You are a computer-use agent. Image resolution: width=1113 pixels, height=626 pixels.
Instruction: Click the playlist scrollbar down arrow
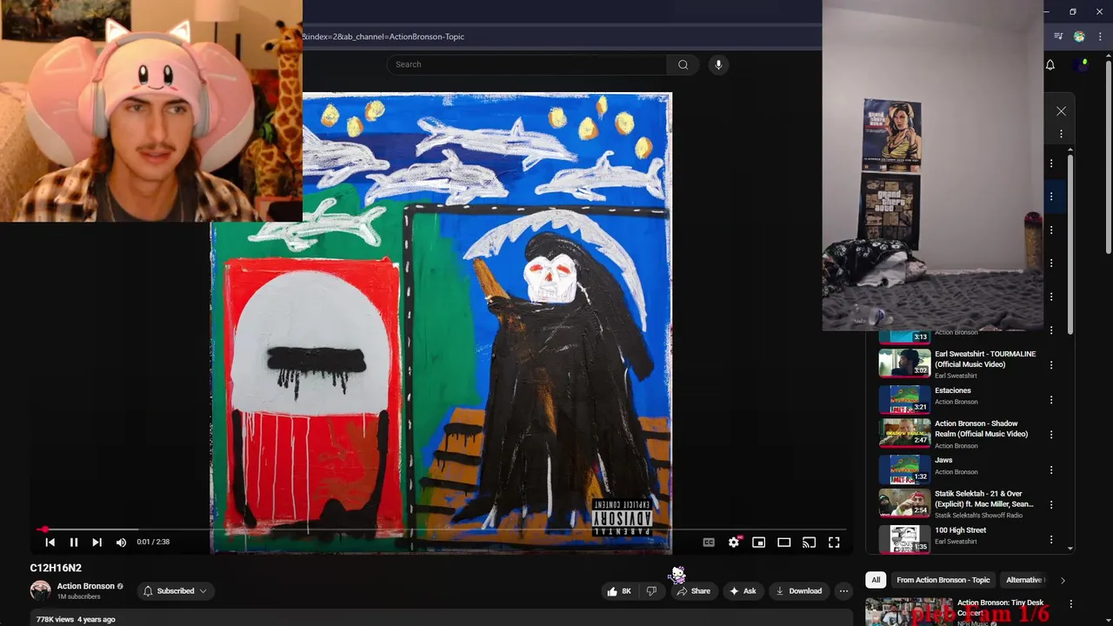point(1070,549)
